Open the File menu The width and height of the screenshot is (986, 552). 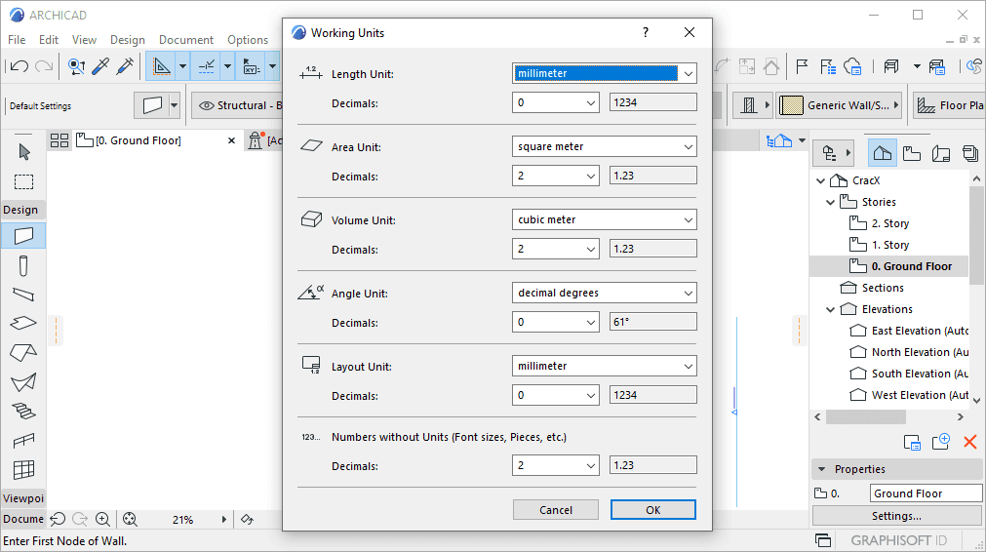(x=17, y=40)
